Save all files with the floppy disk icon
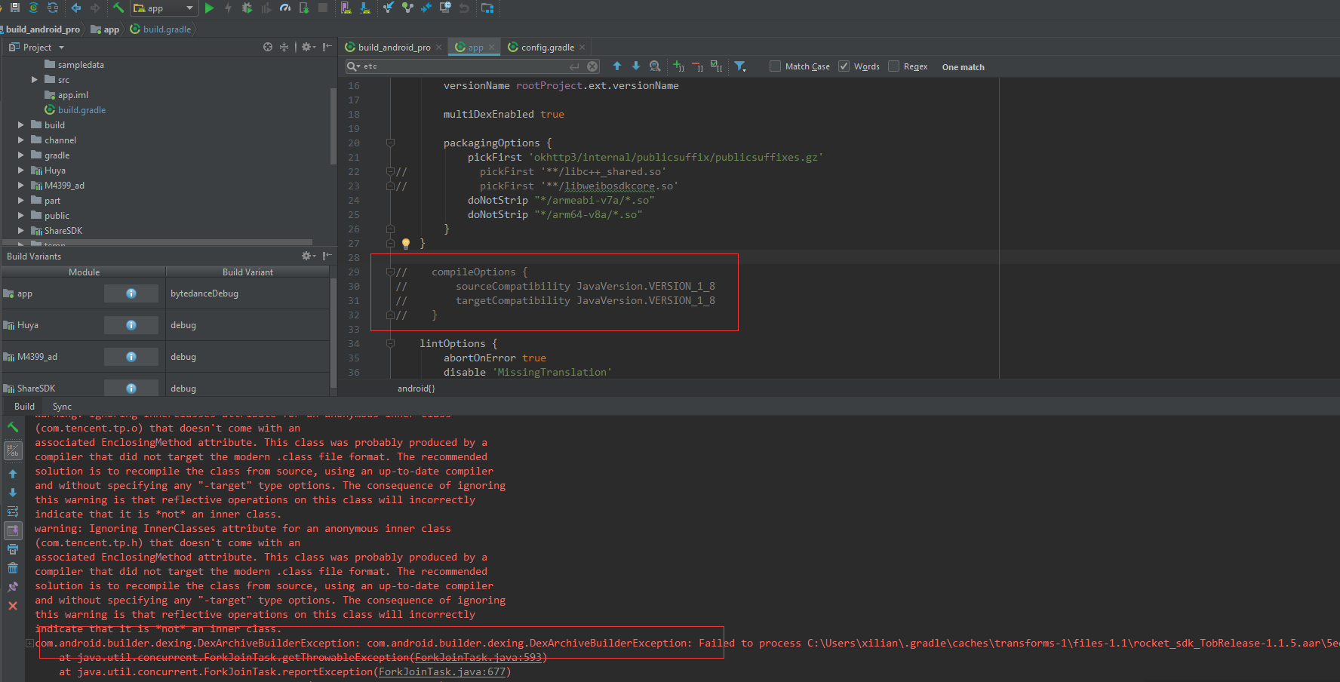 (14, 8)
